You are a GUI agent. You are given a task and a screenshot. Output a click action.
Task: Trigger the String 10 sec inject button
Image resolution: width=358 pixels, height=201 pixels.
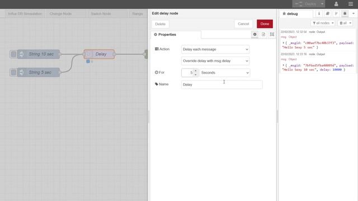13,54
